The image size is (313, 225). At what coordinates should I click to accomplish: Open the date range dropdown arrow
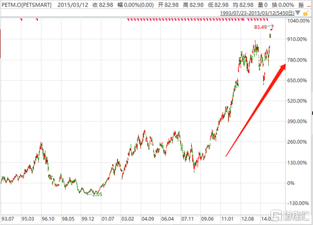(x=298, y=13)
